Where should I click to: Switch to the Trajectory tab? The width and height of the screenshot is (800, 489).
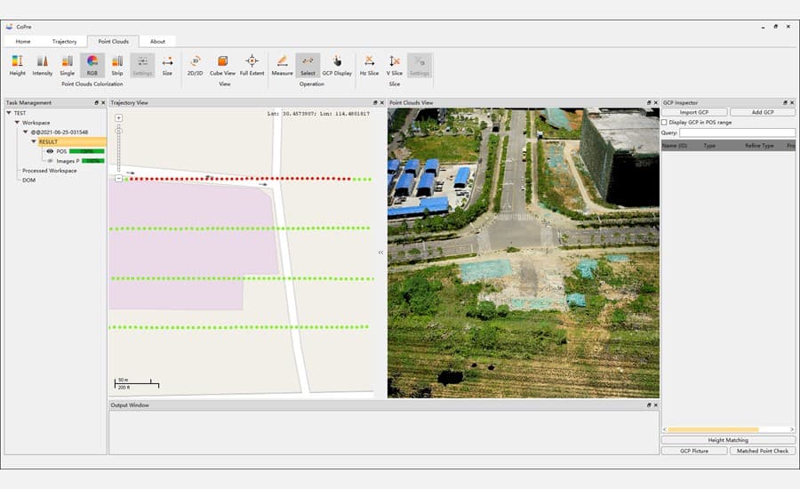click(x=64, y=41)
